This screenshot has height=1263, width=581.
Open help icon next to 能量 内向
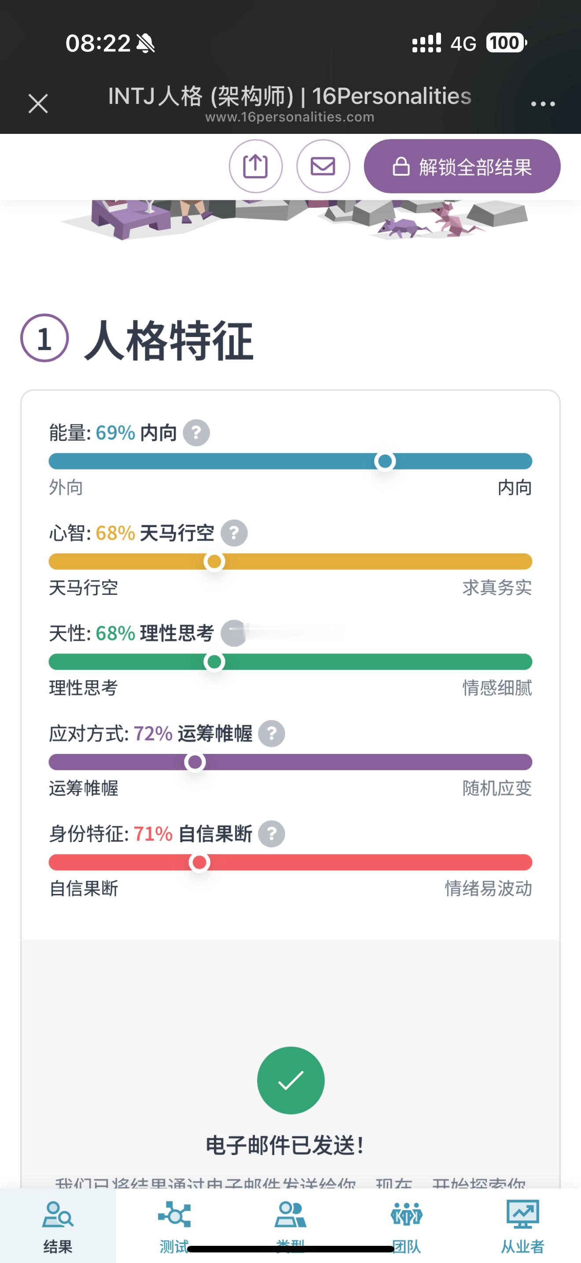[x=196, y=433]
